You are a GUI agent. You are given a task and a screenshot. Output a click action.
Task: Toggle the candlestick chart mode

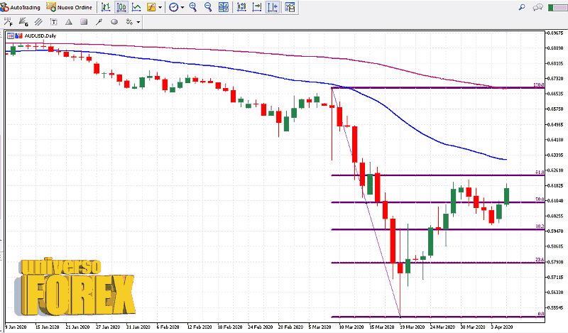click(x=121, y=7)
